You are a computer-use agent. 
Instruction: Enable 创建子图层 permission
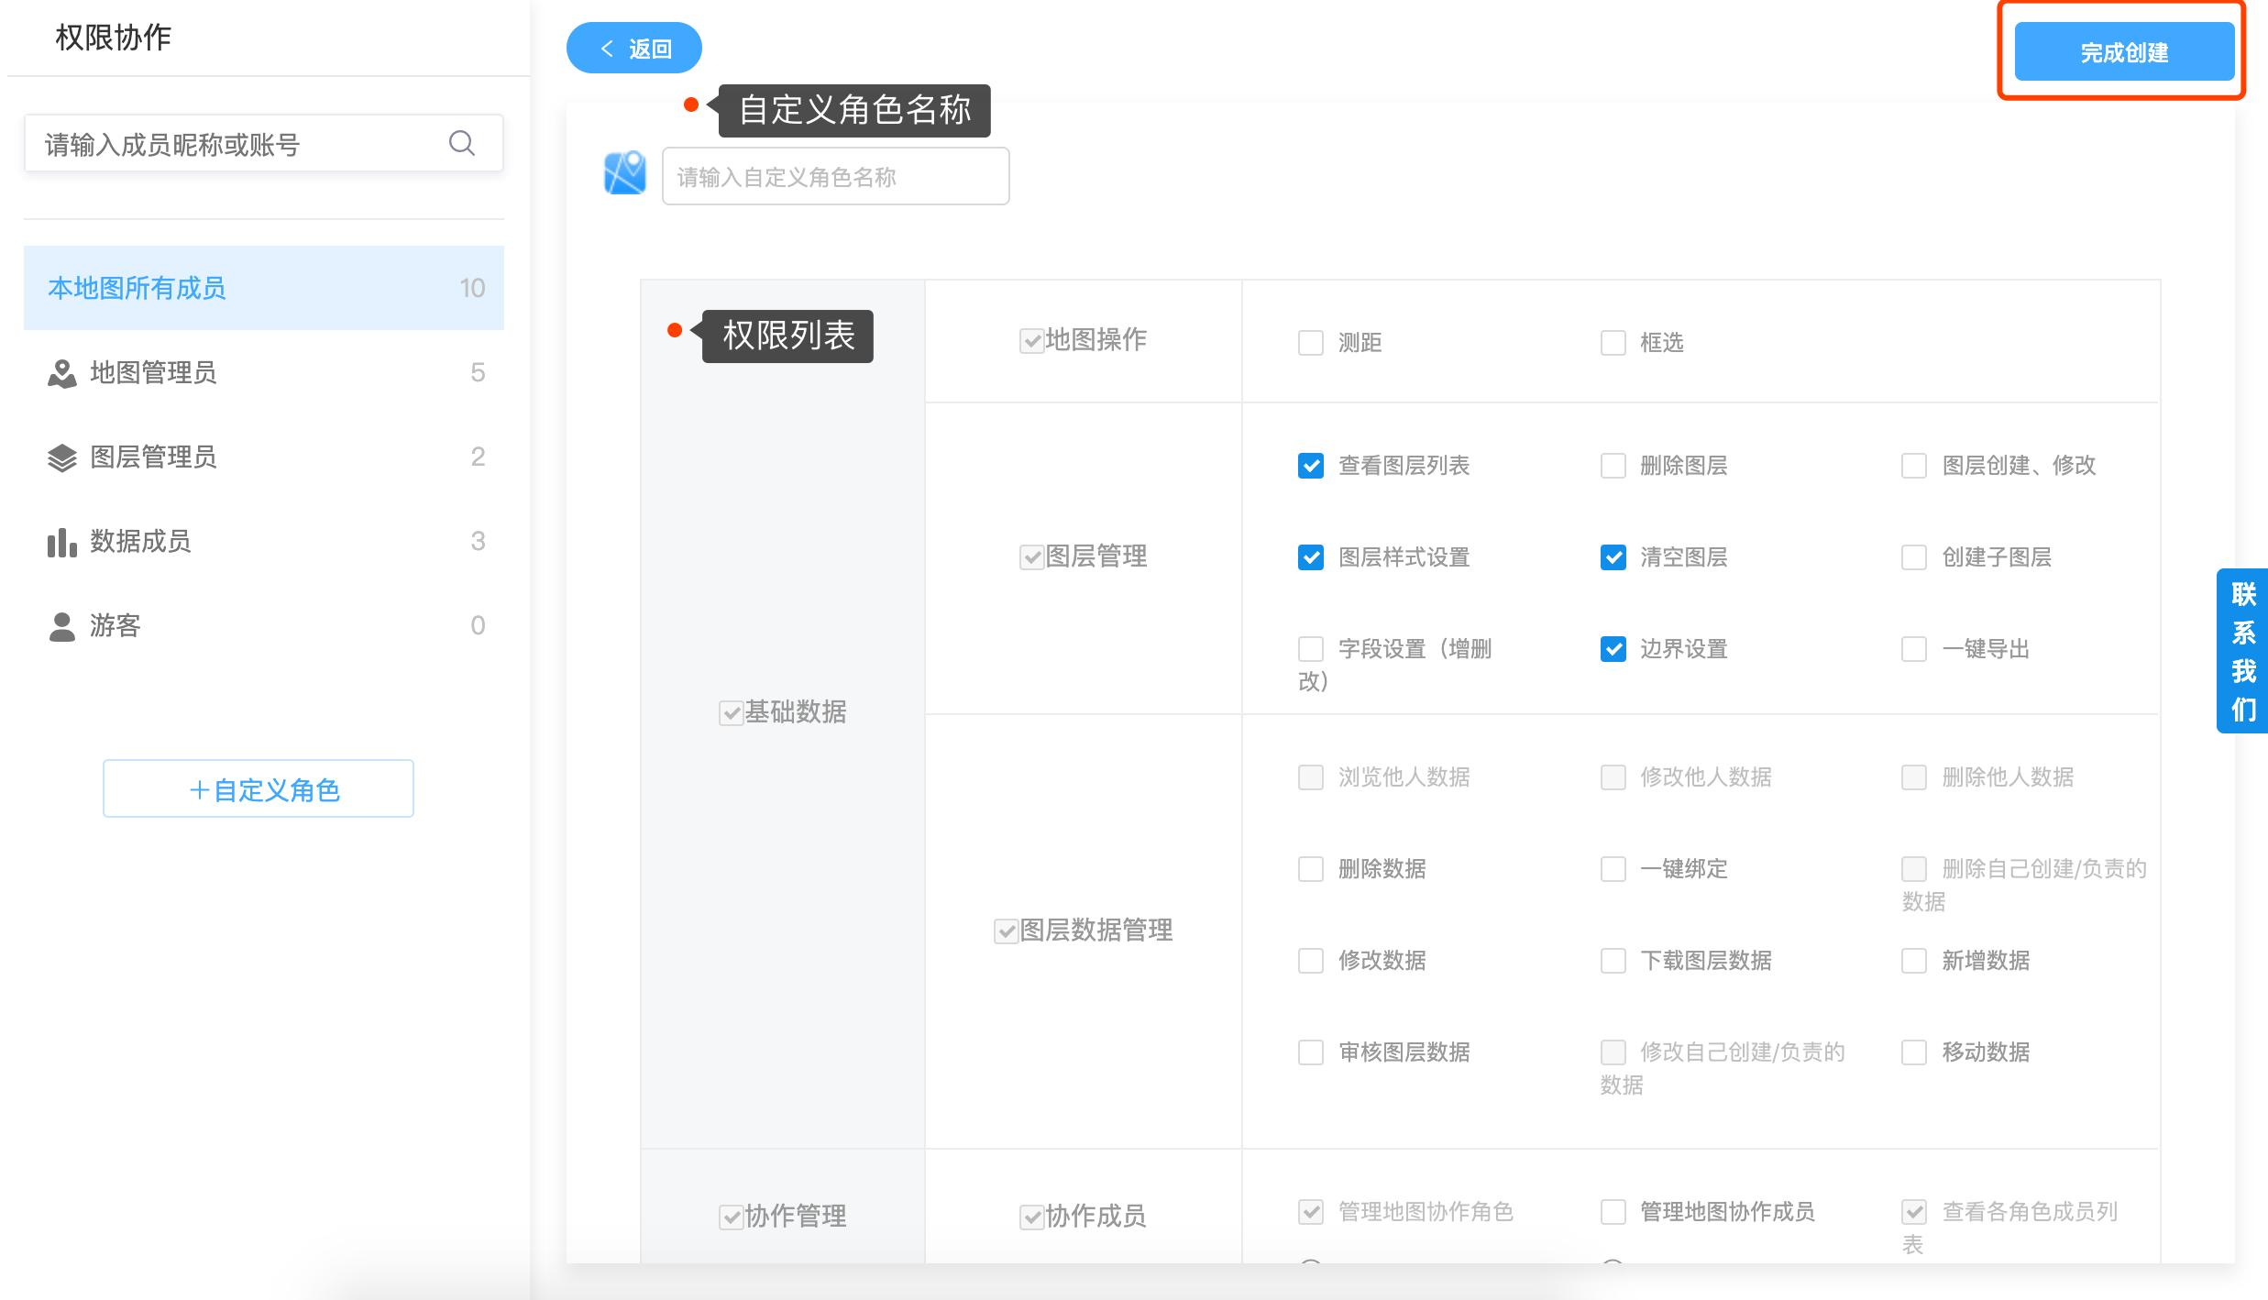click(x=1914, y=557)
